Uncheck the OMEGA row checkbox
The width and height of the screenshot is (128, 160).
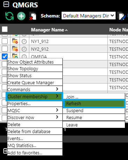point(5,56)
